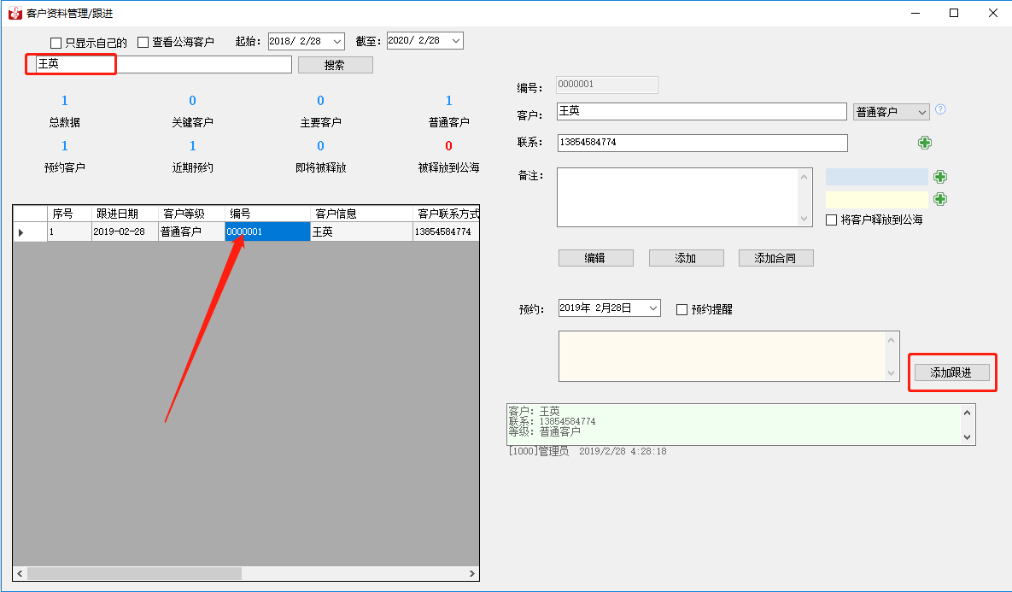This screenshot has width=1012, height=592.
Task: Open the 起始 start date dropdown
Action: (x=336, y=41)
